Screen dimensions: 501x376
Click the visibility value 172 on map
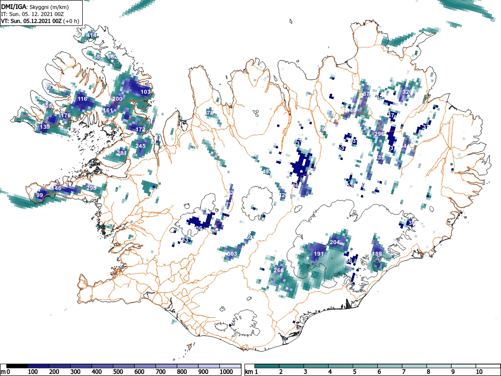coord(141,129)
